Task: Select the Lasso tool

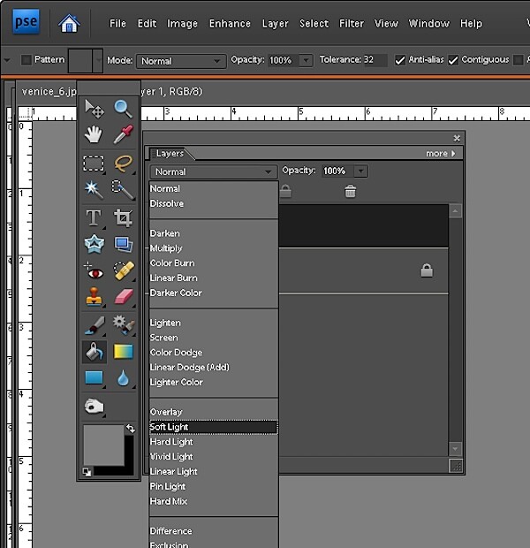Action: point(123,164)
